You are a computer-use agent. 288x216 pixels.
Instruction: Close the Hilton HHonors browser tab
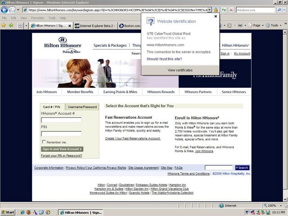click(x=70, y=26)
